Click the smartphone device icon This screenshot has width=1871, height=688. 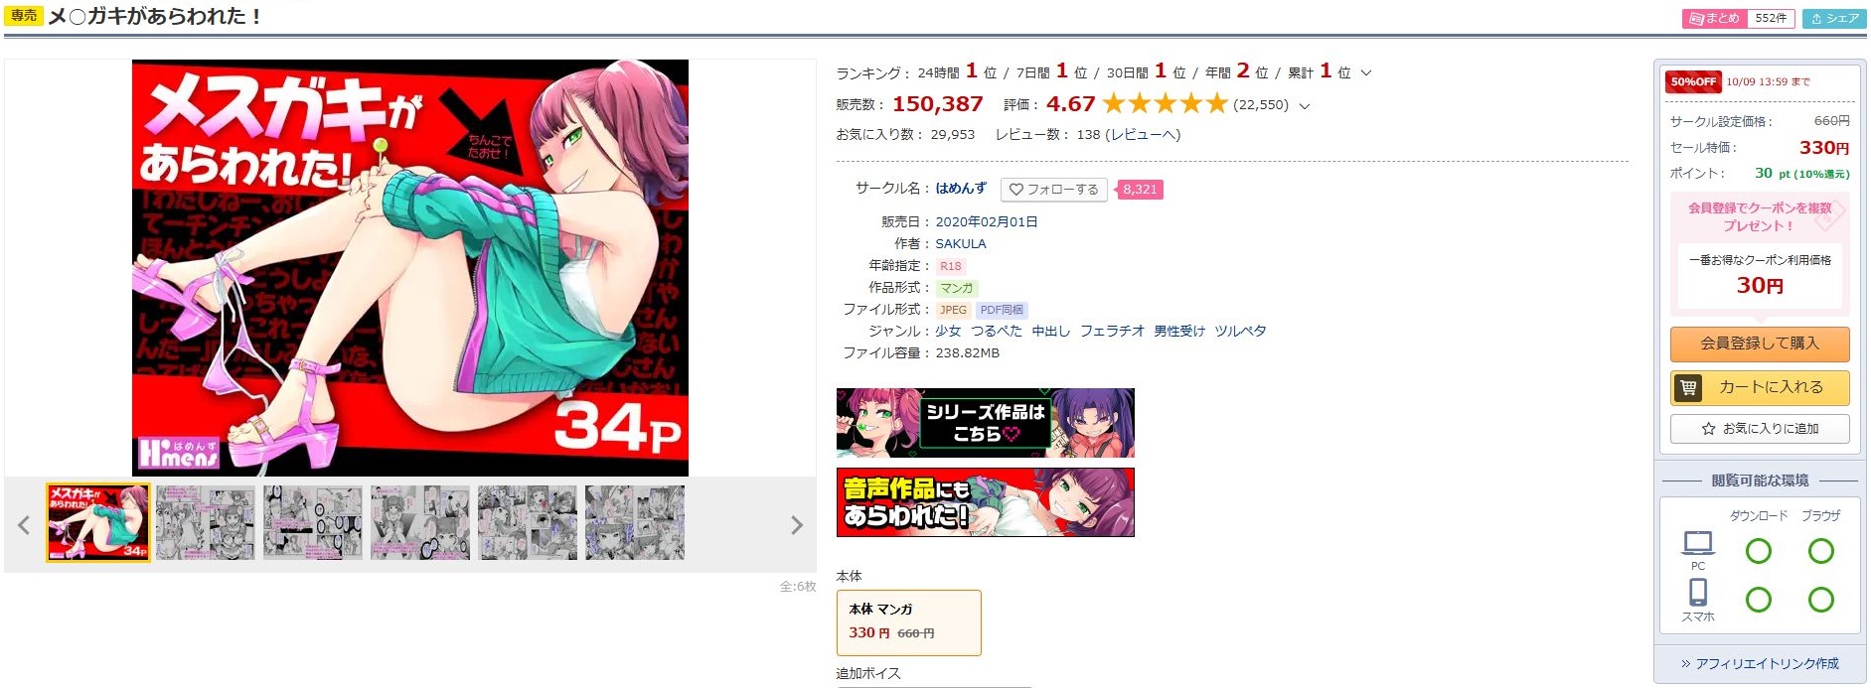pyautogui.click(x=1698, y=593)
